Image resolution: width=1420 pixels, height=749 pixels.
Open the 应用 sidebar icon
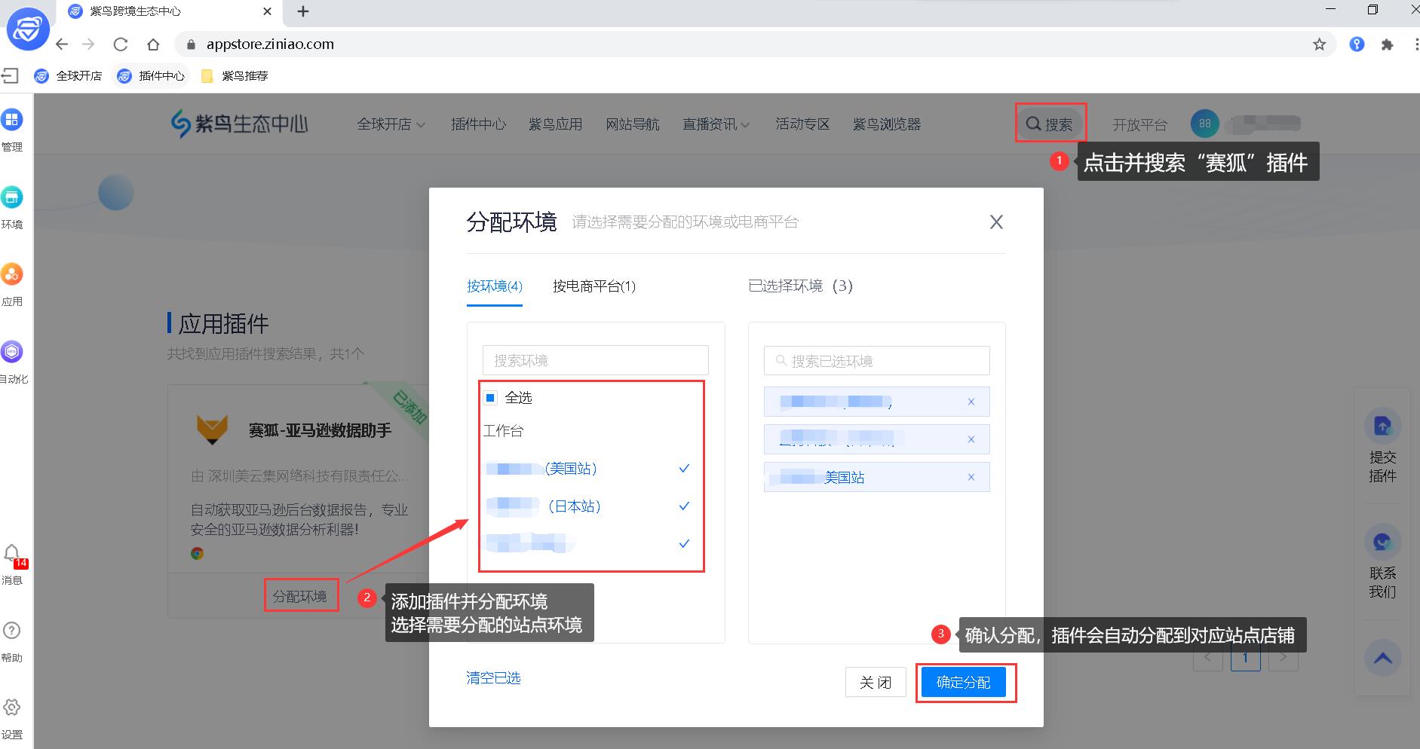12,274
